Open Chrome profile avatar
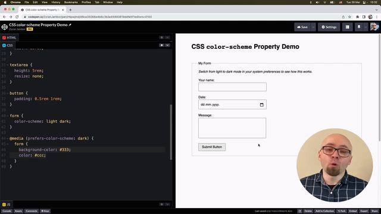This screenshot has width=381, height=214. pos(370,17)
